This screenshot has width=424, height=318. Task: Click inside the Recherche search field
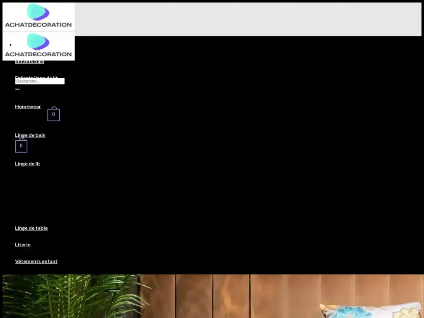click(x=40, y=81)
